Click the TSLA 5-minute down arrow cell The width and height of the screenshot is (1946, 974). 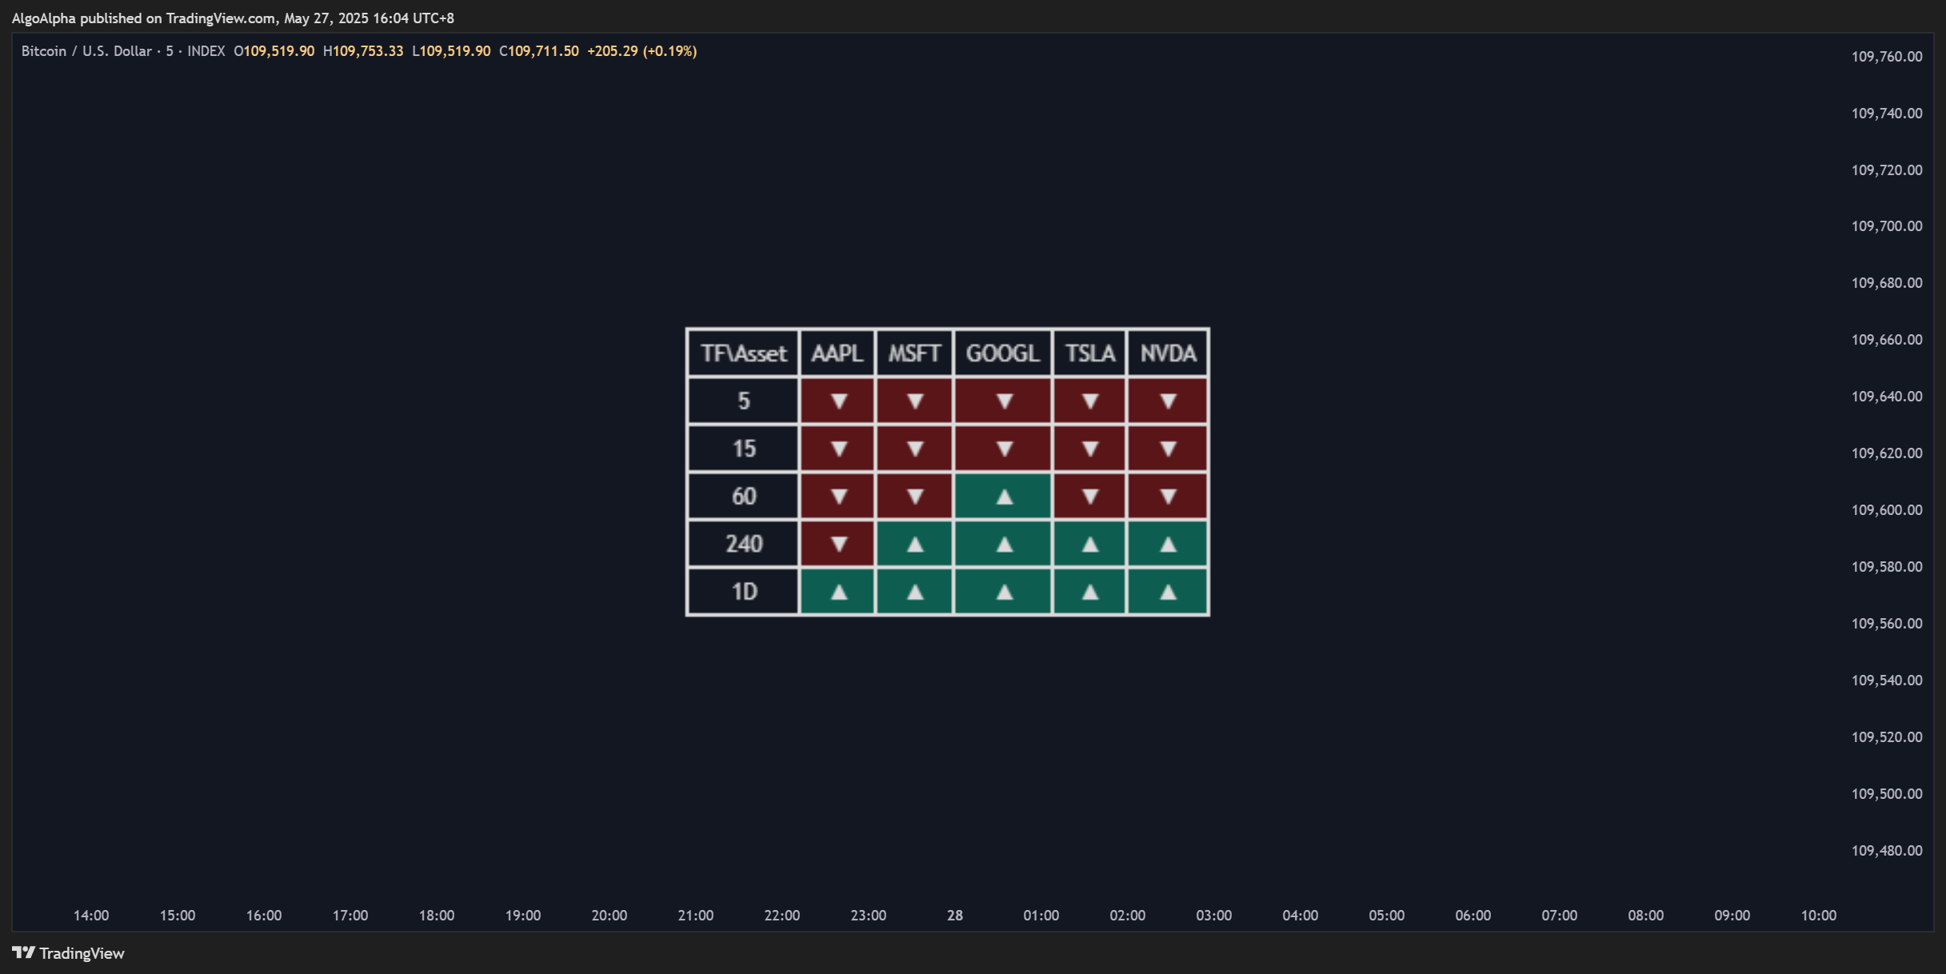pos(1089,401)
